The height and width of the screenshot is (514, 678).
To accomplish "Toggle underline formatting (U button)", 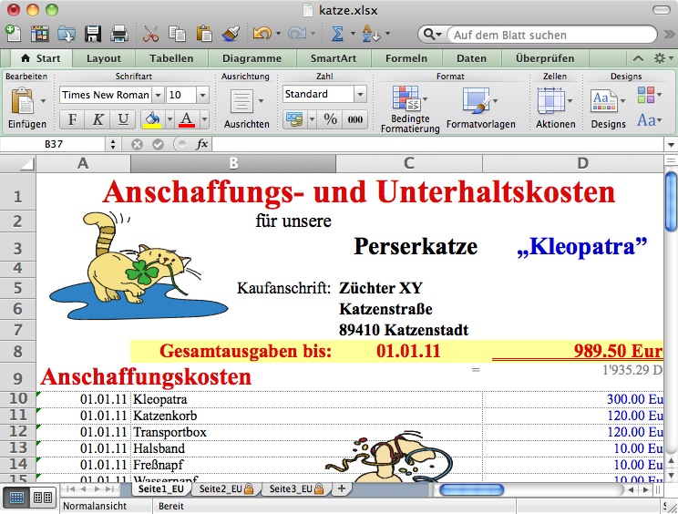I will coord(123,119).
